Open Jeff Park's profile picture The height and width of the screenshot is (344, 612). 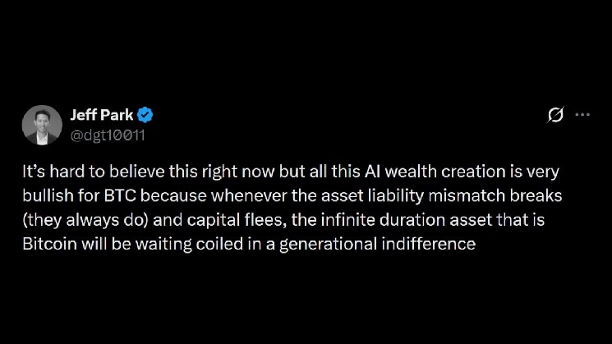coord(42,125)
